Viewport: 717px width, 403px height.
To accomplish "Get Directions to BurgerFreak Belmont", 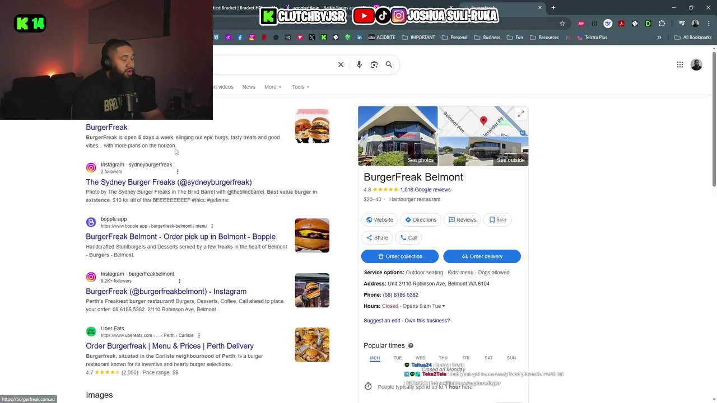I will pyautogui.click(x=420, y=220).
